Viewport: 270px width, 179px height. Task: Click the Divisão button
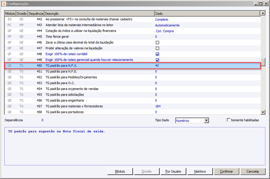point(146,172)
